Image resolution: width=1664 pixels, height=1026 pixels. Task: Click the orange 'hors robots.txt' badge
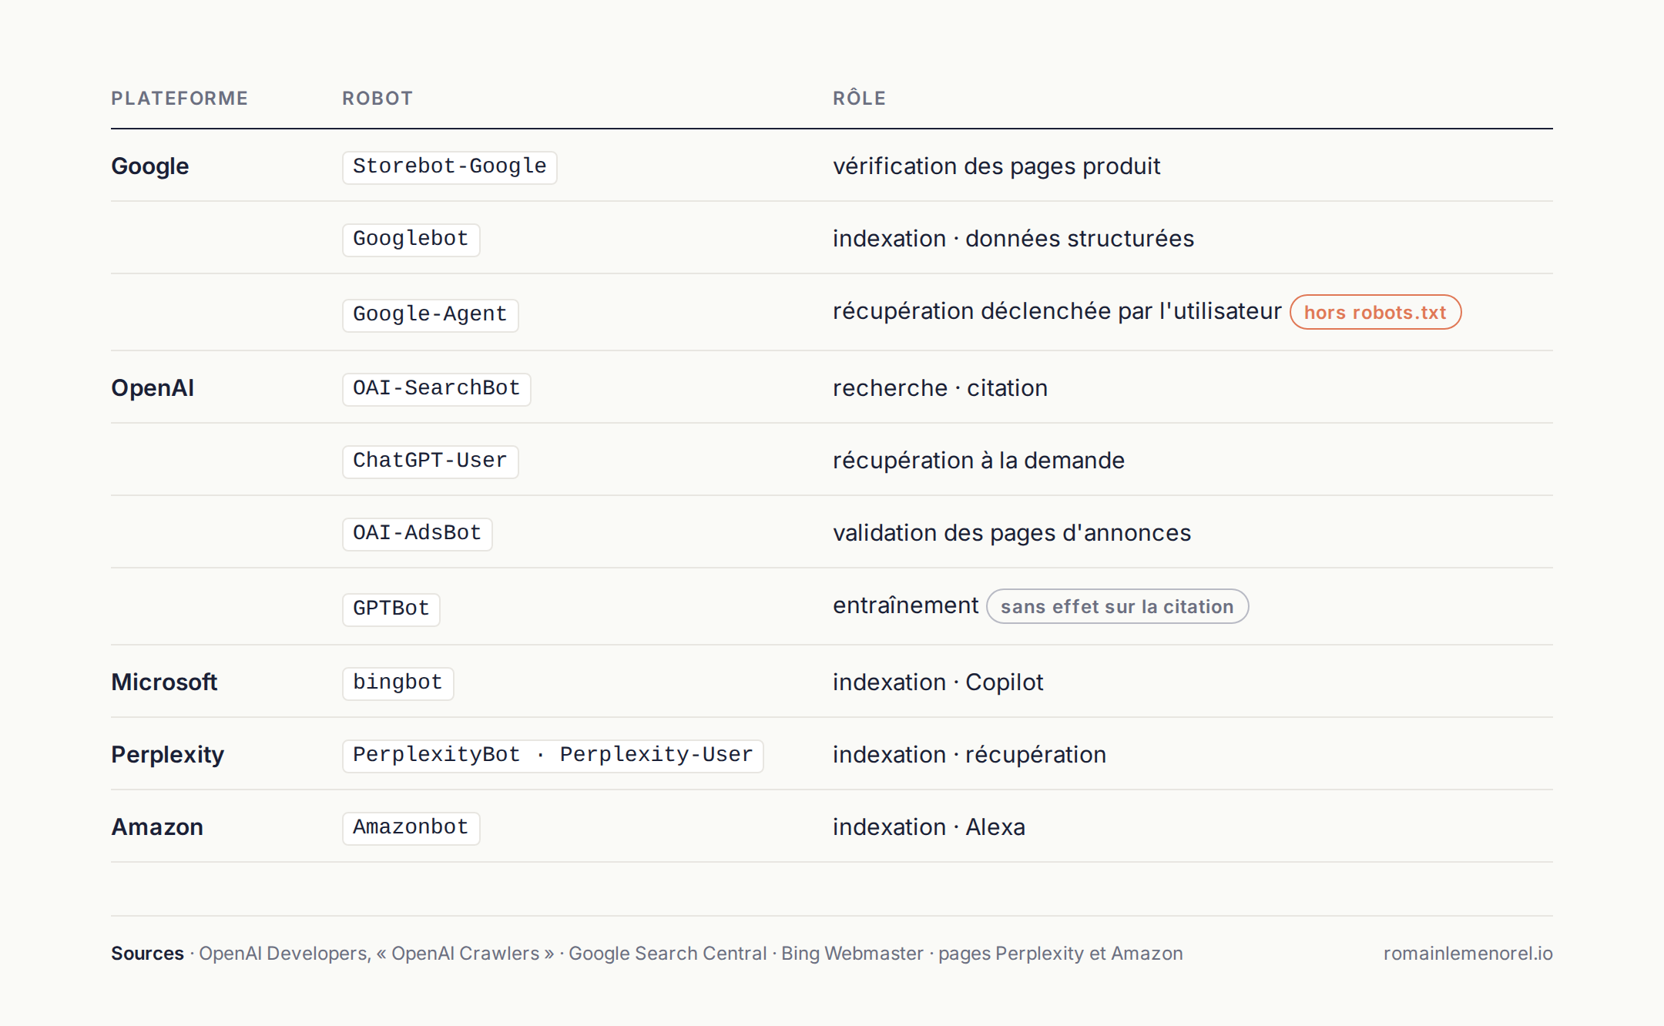point(1375,312)
